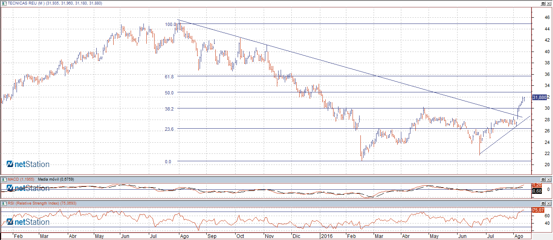This screenshot has height=240, width=553.
Task: Select the RSI (Relative Strength Index) label
Action: pos(33,203)
